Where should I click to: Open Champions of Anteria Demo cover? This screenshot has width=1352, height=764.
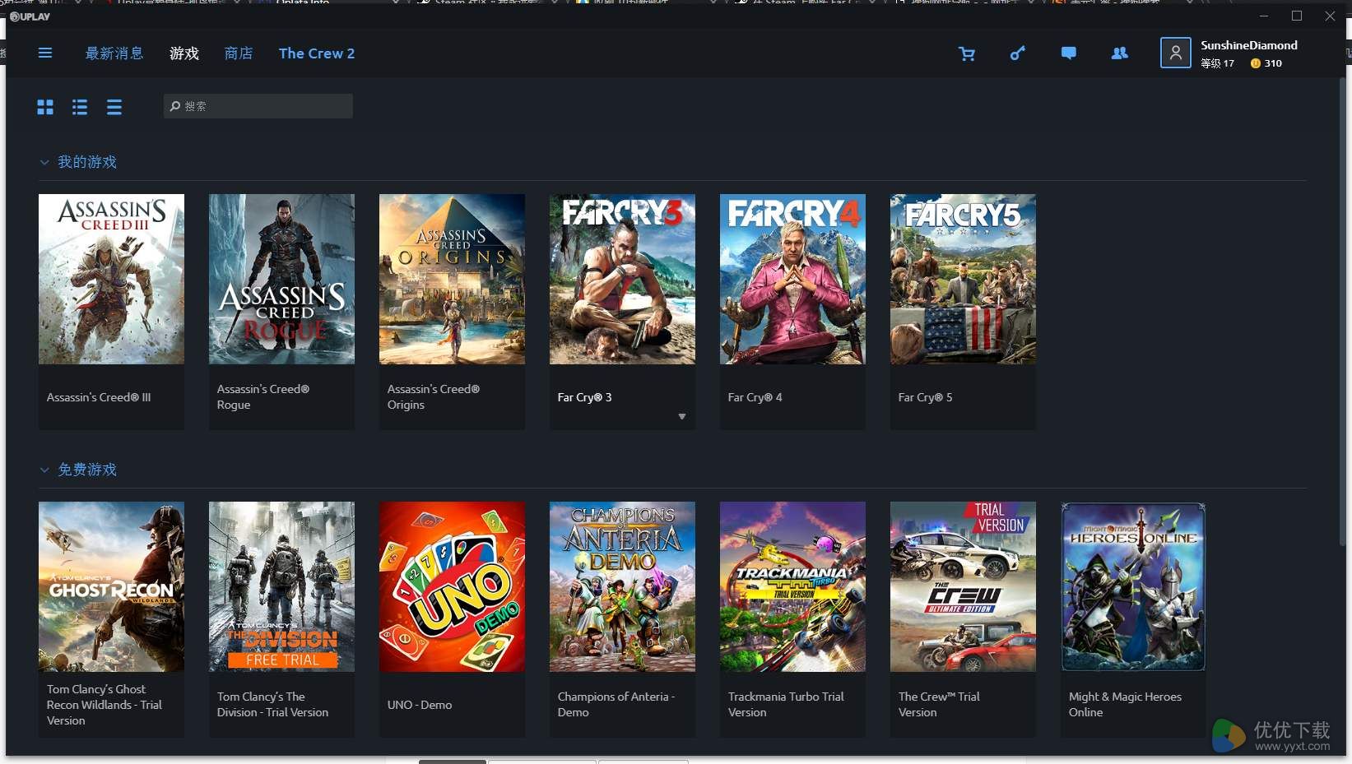(622, 587)
